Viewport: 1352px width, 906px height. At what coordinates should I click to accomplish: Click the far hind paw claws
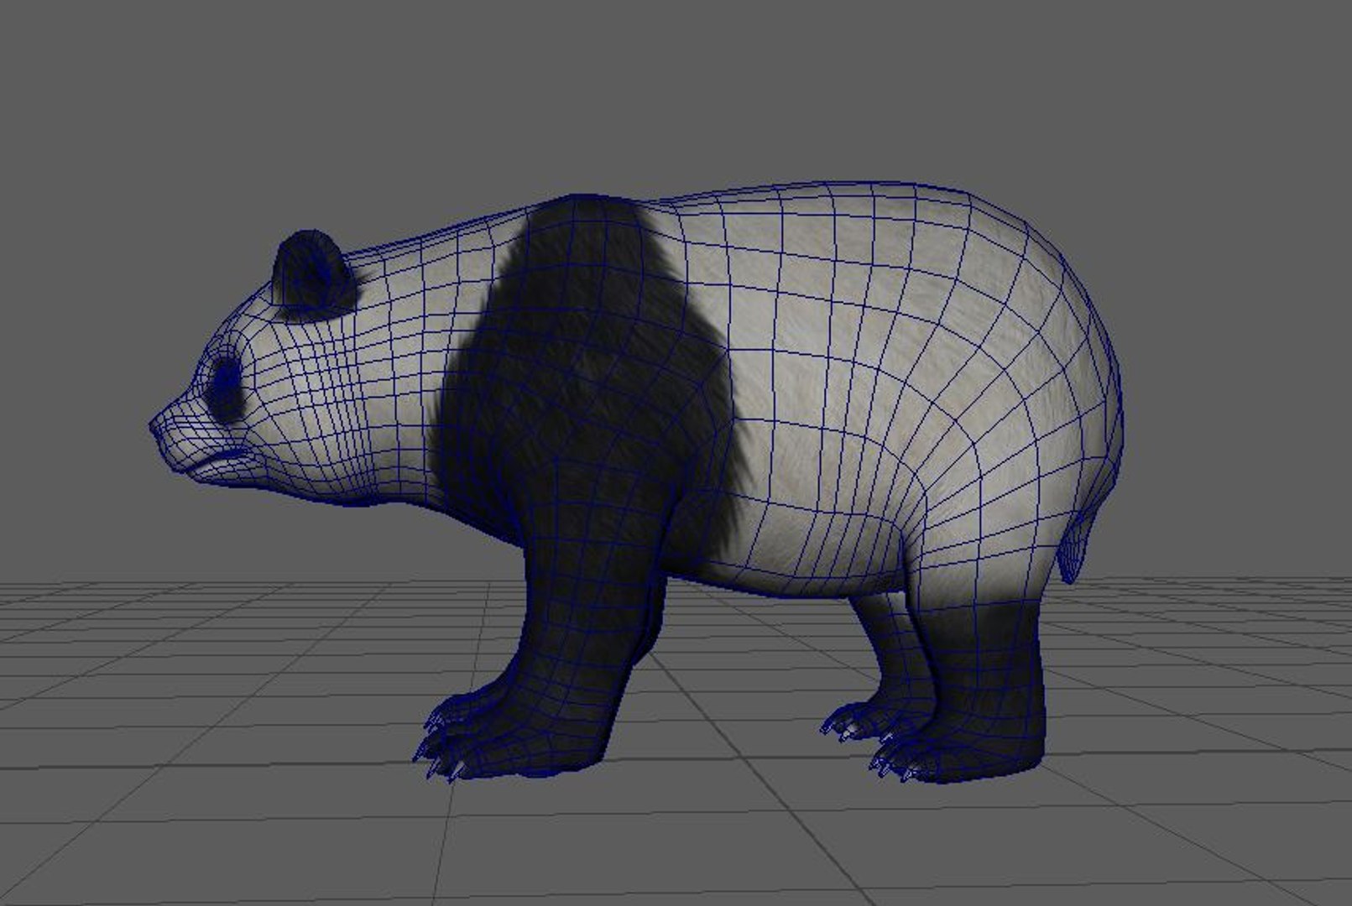click(x=848, y=721)
